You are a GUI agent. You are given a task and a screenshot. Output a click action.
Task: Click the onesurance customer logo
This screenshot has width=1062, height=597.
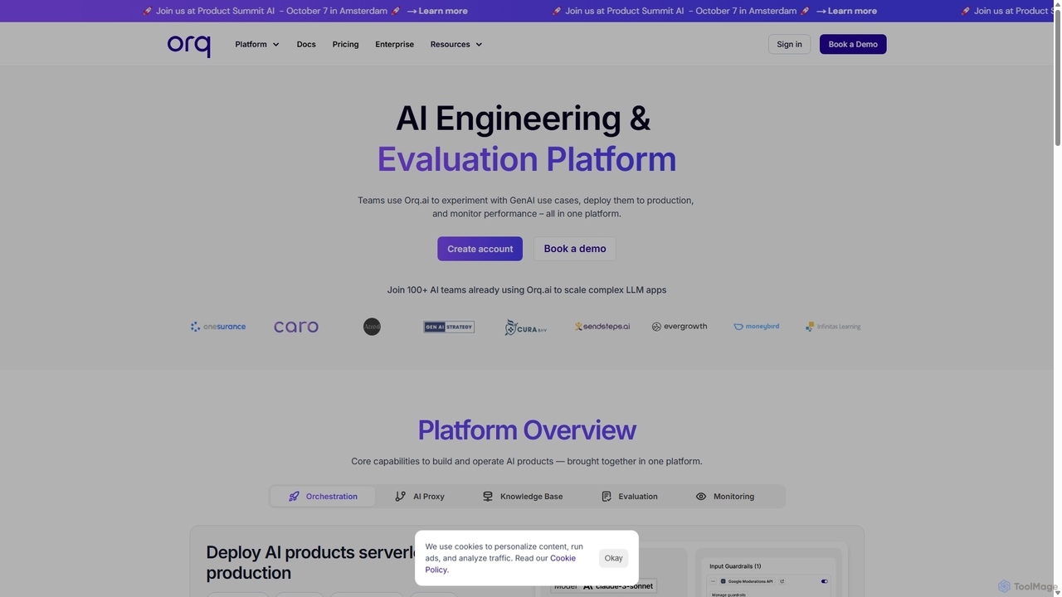(218, 327)
